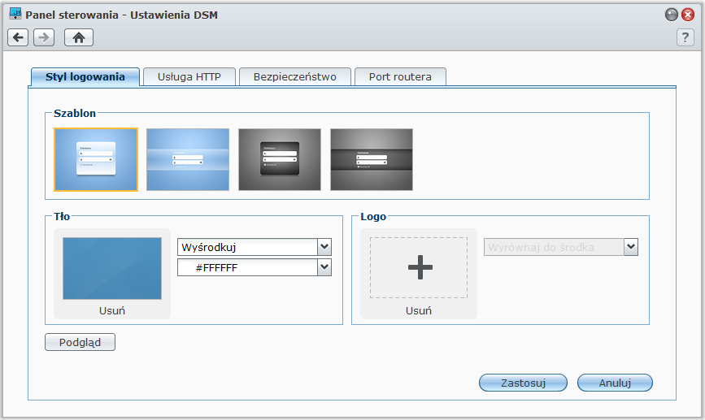Screen dimensions: 705x420
Task: Click the blue background image preview
Action: (112, 269)
